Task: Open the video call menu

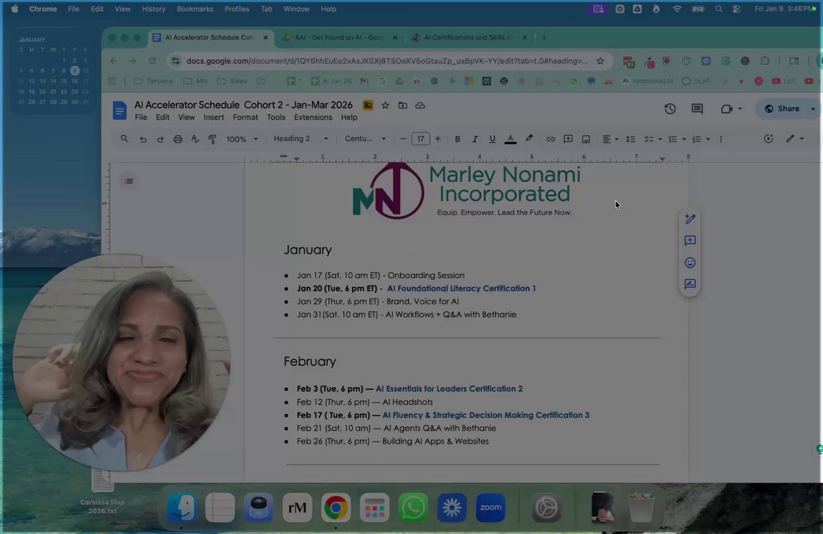Action: coord(731,108)
